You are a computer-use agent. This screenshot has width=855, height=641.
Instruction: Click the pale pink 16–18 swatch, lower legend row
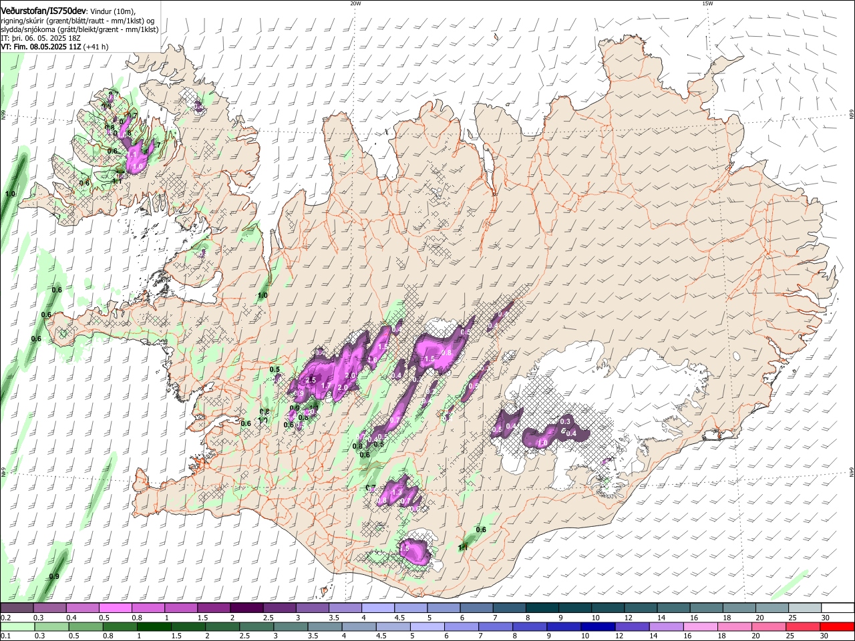click(x=700, y=626)
